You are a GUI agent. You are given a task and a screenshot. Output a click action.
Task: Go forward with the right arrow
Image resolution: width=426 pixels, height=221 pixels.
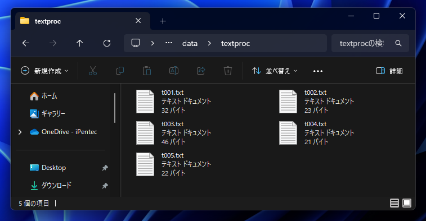[x=53, y=43]
